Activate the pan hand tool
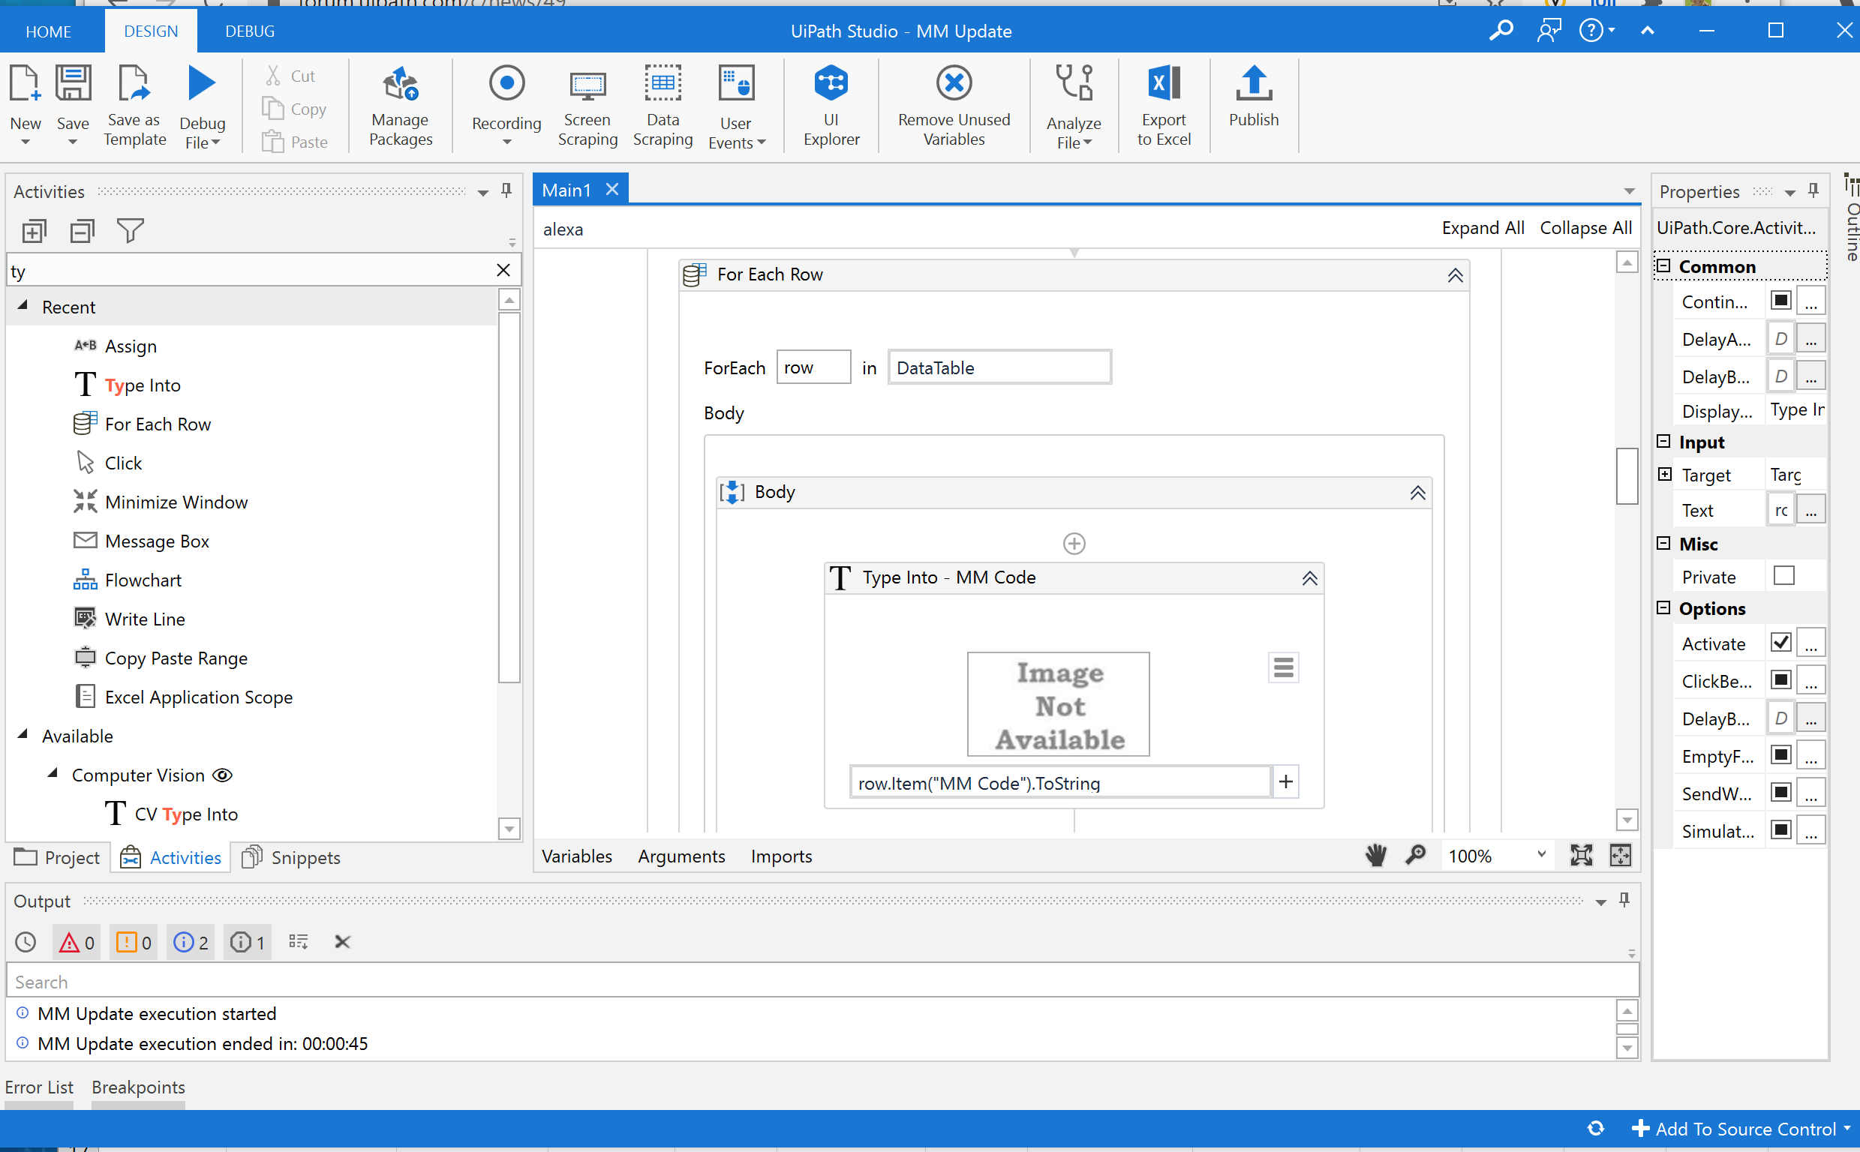The height and width of the screenshot is (1152, 1860). pos(1375,856)
